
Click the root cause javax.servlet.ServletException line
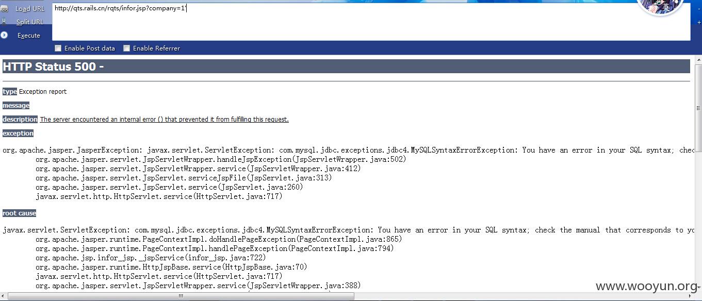point(348,230)
